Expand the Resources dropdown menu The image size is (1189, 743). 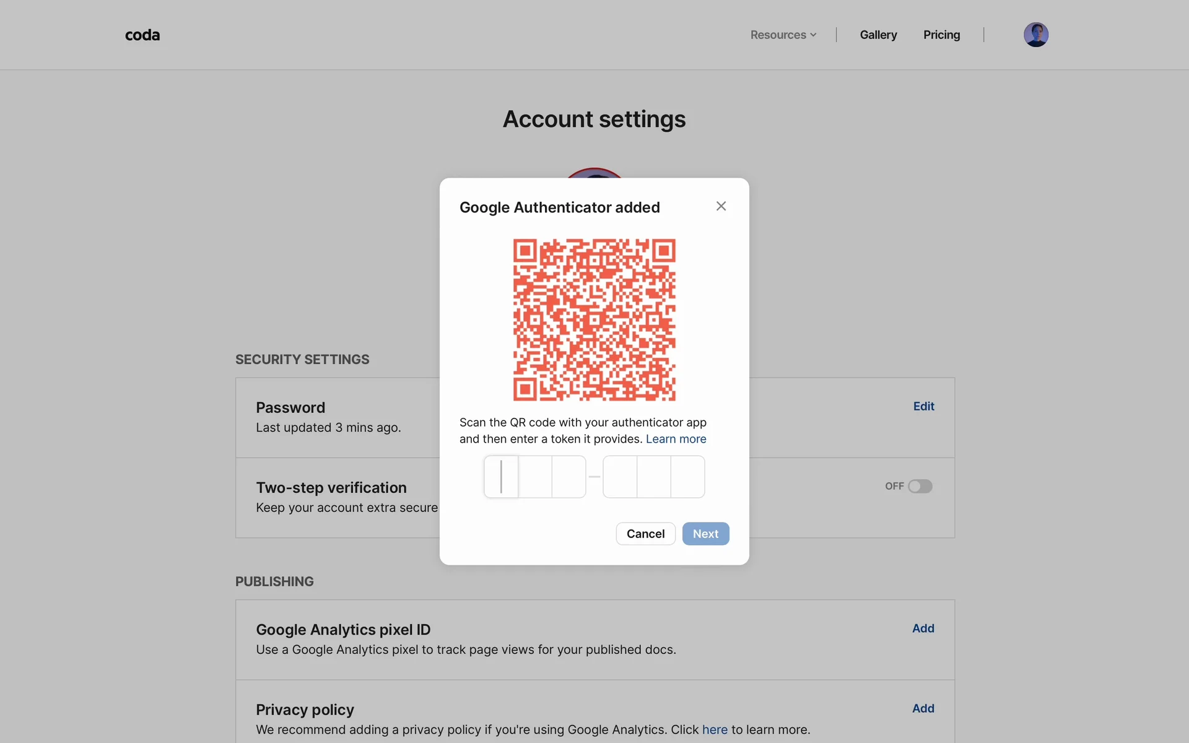(x=783, y=35)
